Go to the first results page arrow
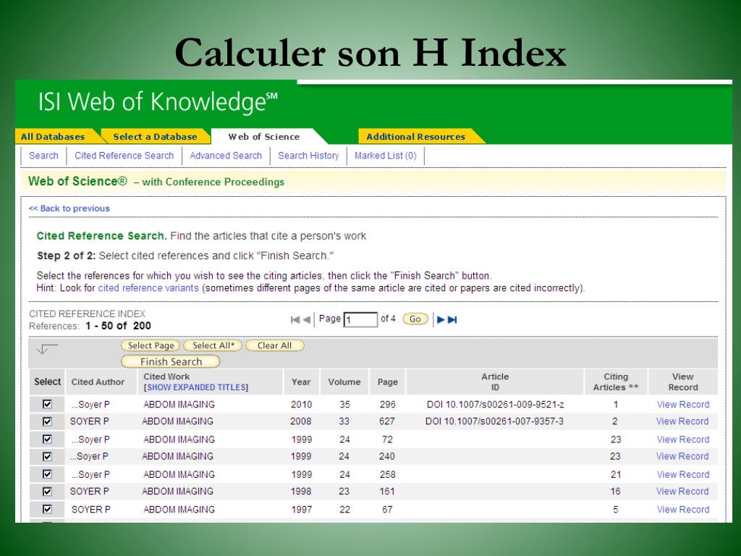Image resolution: width=741 pixels, height=556 pixels. tap(295, 320)
